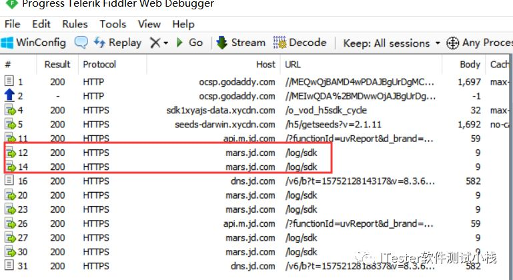Open the Tools menu
Screen dimensions: 513x280
pyautogui.click(x=113, y=24)
